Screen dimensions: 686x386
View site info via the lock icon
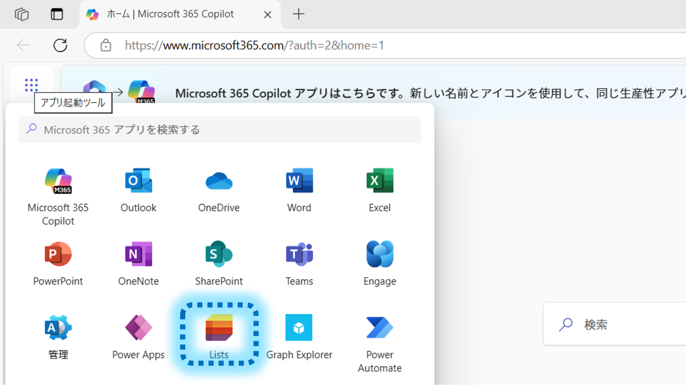105,45
